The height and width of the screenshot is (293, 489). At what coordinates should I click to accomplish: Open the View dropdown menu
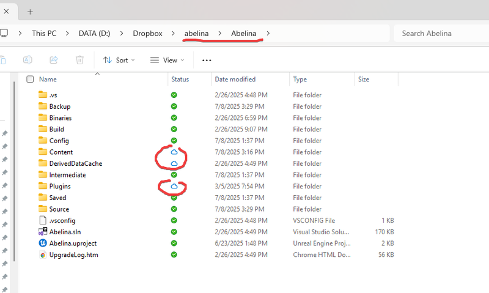pyautogui.click(x=167, y=60)
